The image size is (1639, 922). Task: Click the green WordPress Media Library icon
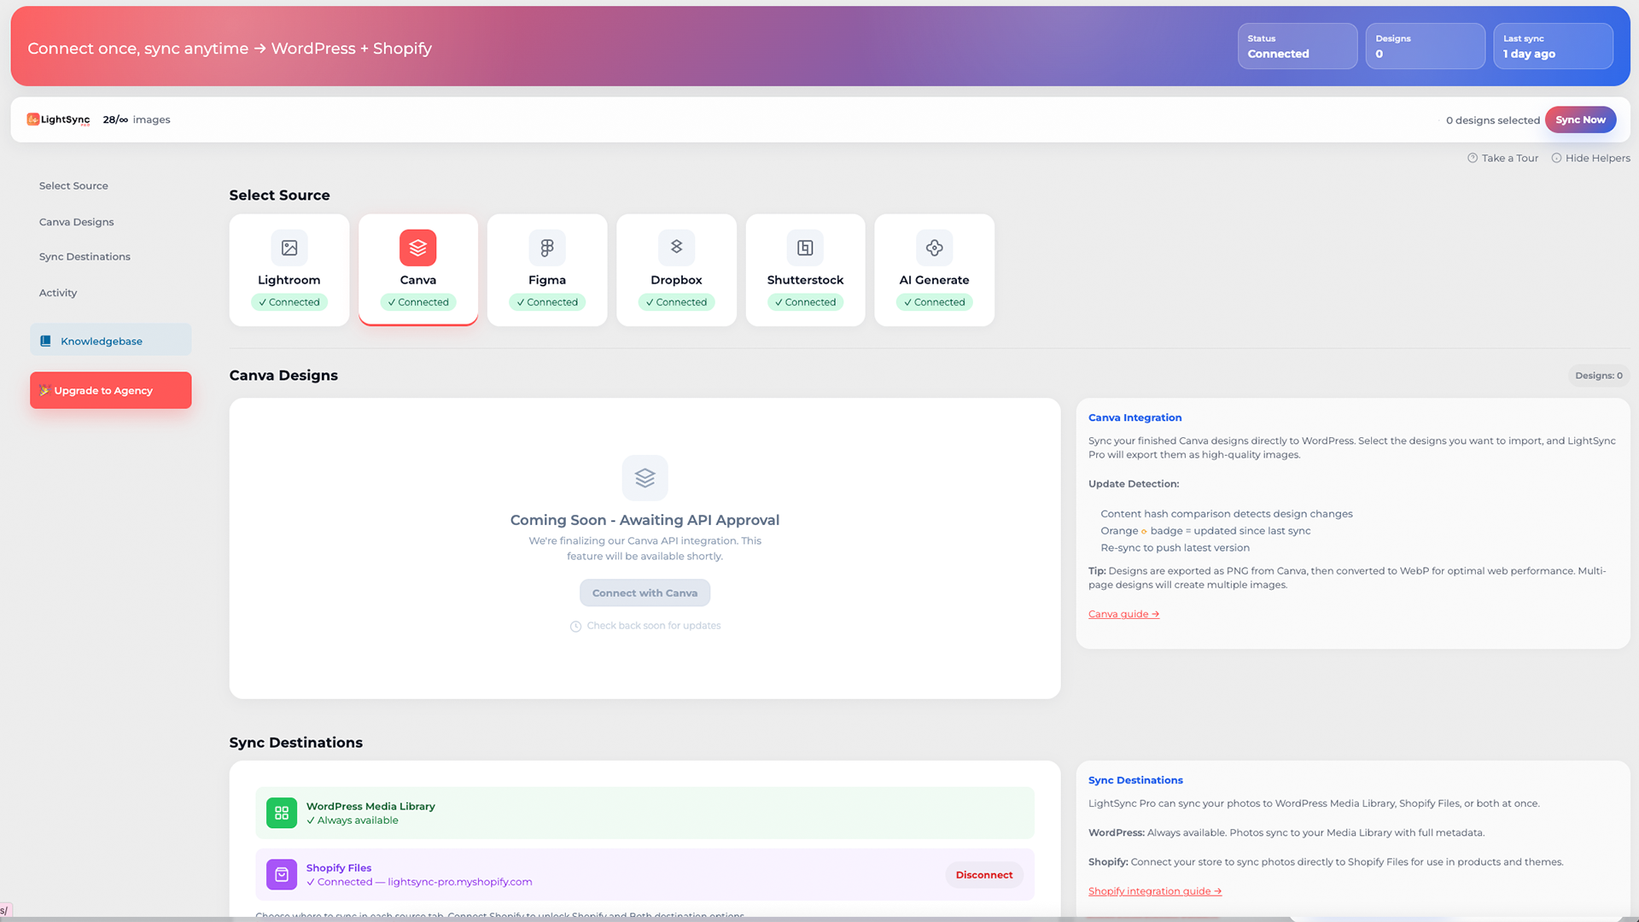point(282,813)
